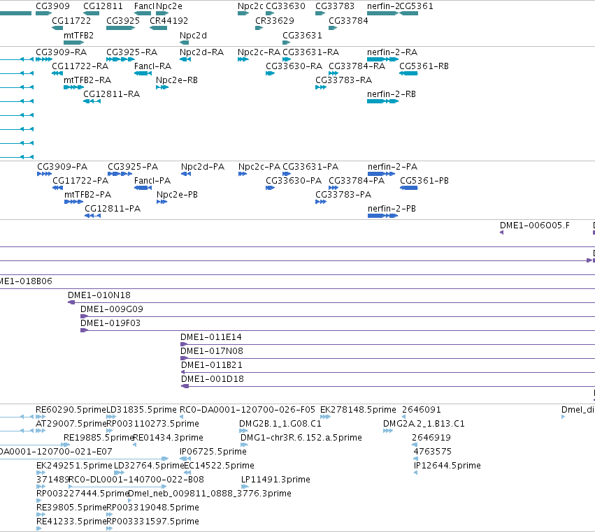Click the CG11722-PA protein label

(80, 181)
